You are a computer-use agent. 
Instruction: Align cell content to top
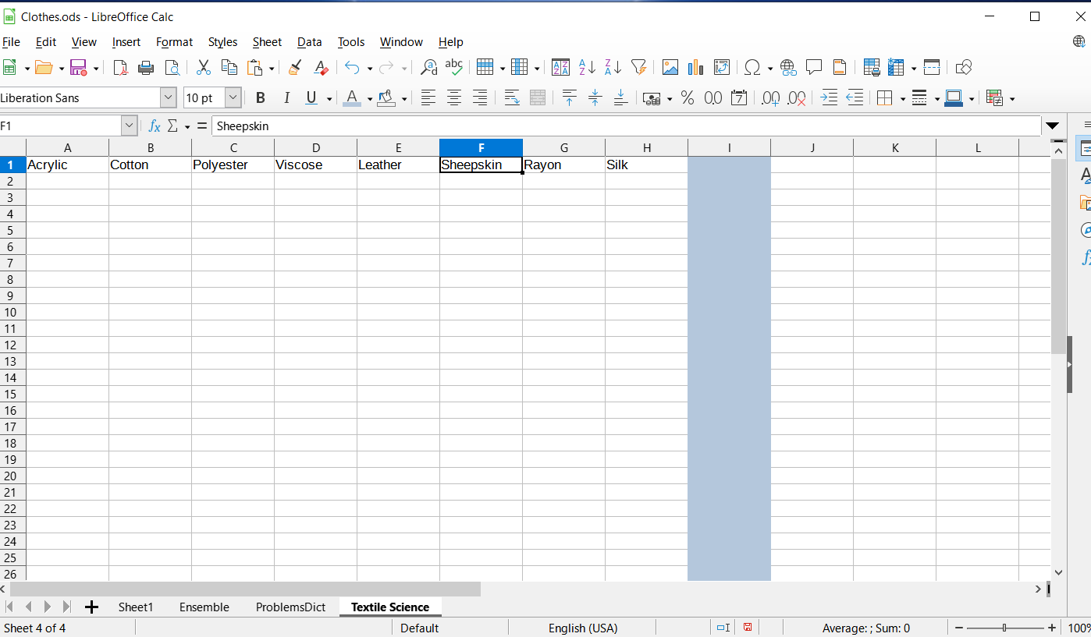(570, 97)
